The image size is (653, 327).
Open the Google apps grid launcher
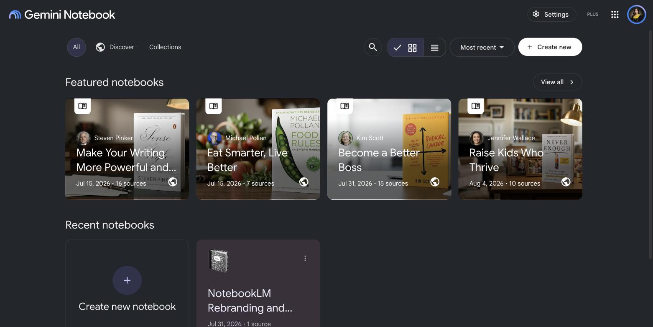615,15
